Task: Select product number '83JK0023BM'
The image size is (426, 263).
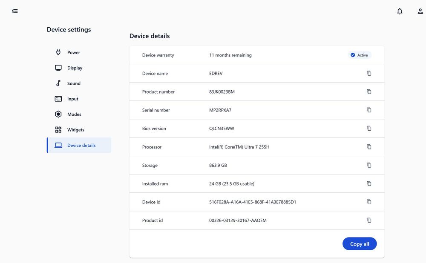Action: 222,92
